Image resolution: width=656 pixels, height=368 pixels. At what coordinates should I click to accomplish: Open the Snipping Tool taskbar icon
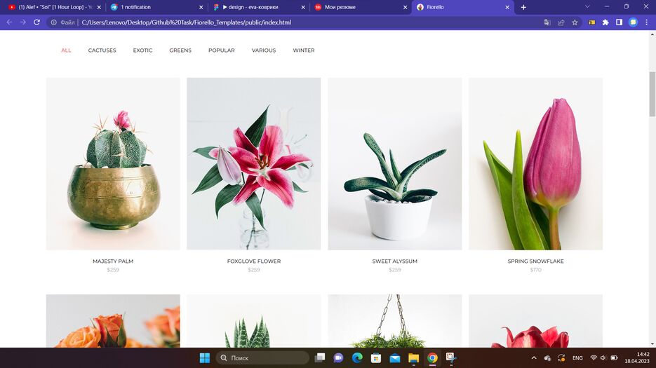point(451,358)
